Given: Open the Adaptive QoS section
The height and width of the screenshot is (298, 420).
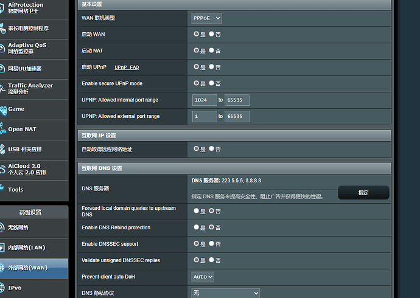Looking at the screenshot, I should pyautogui.click(x=27, y=48).
